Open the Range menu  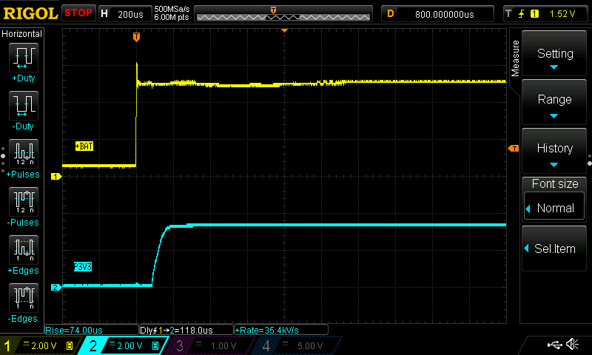click(554, 102)
